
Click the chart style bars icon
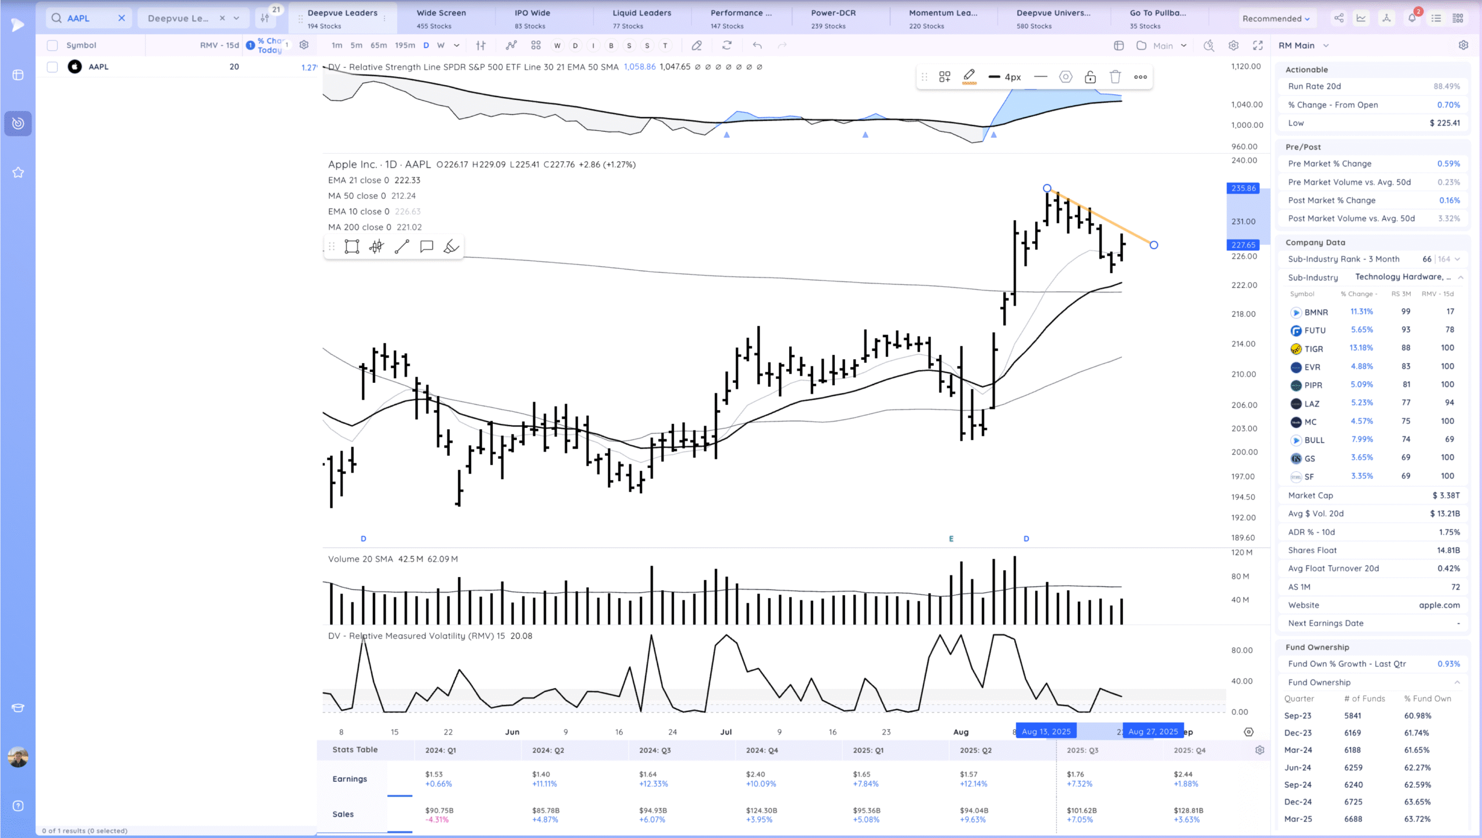point(480,45)
